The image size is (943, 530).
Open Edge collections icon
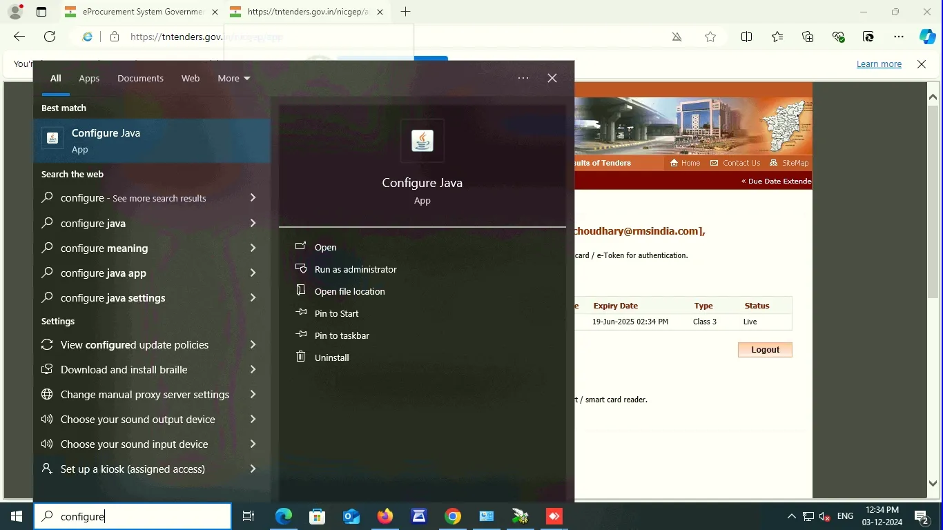pos(808,37)
